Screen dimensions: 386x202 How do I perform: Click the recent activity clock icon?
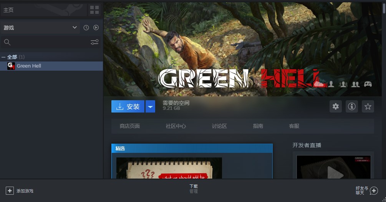86,28
